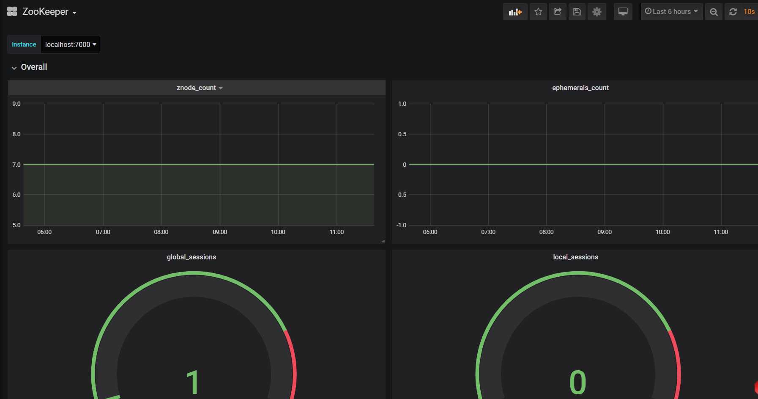Click the 7.0 y-axis label in znode_count

pyautogui.click(x=16, y=165)
